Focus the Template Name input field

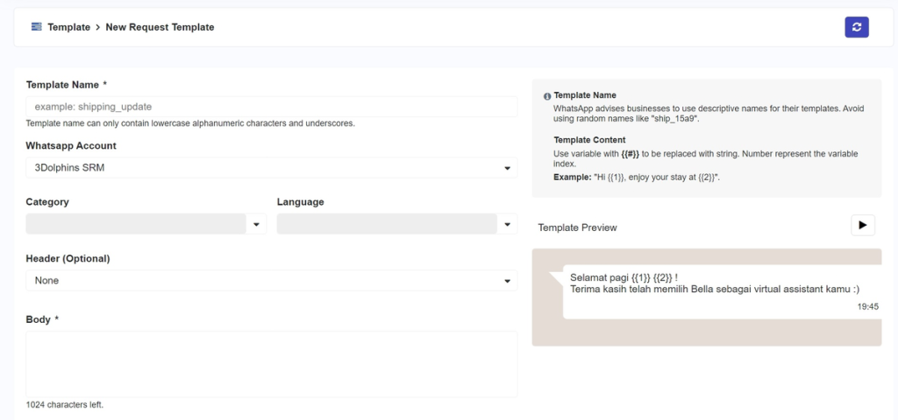pos(271,107)
